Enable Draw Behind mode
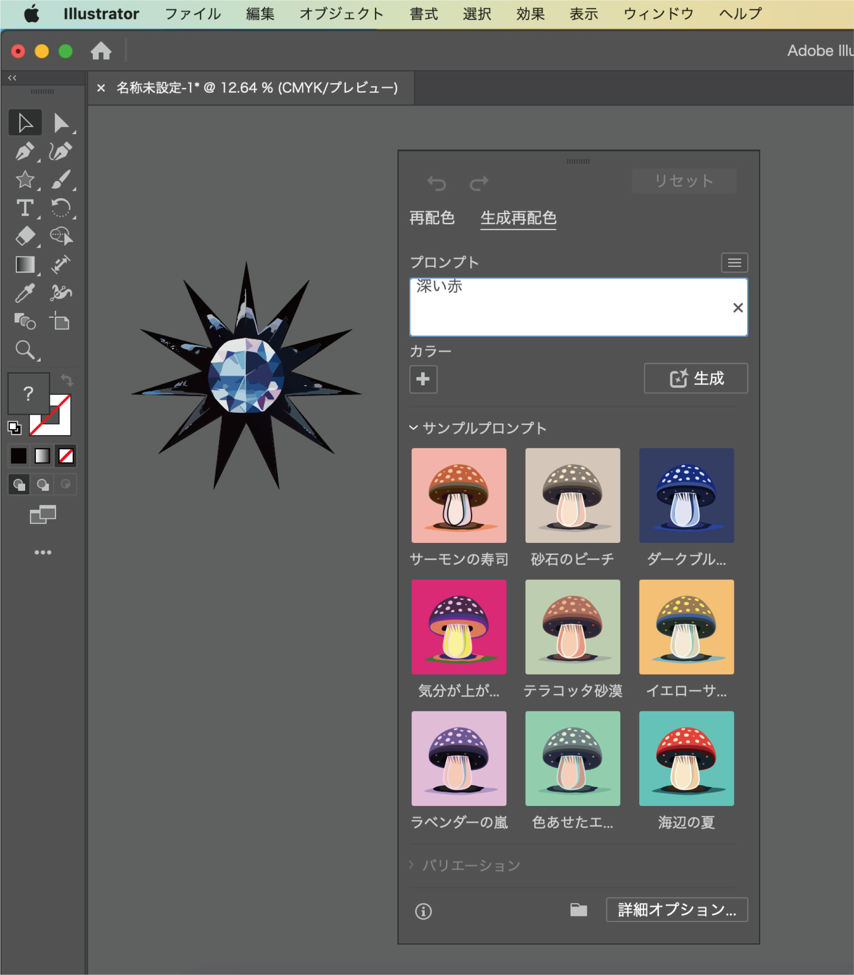This screenshot has height=975, width=854. [x=42, y=485]
